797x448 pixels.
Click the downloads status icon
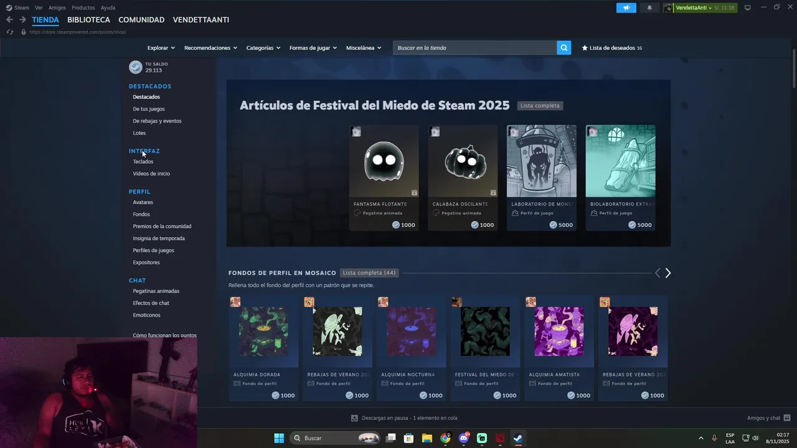point(354,418)
